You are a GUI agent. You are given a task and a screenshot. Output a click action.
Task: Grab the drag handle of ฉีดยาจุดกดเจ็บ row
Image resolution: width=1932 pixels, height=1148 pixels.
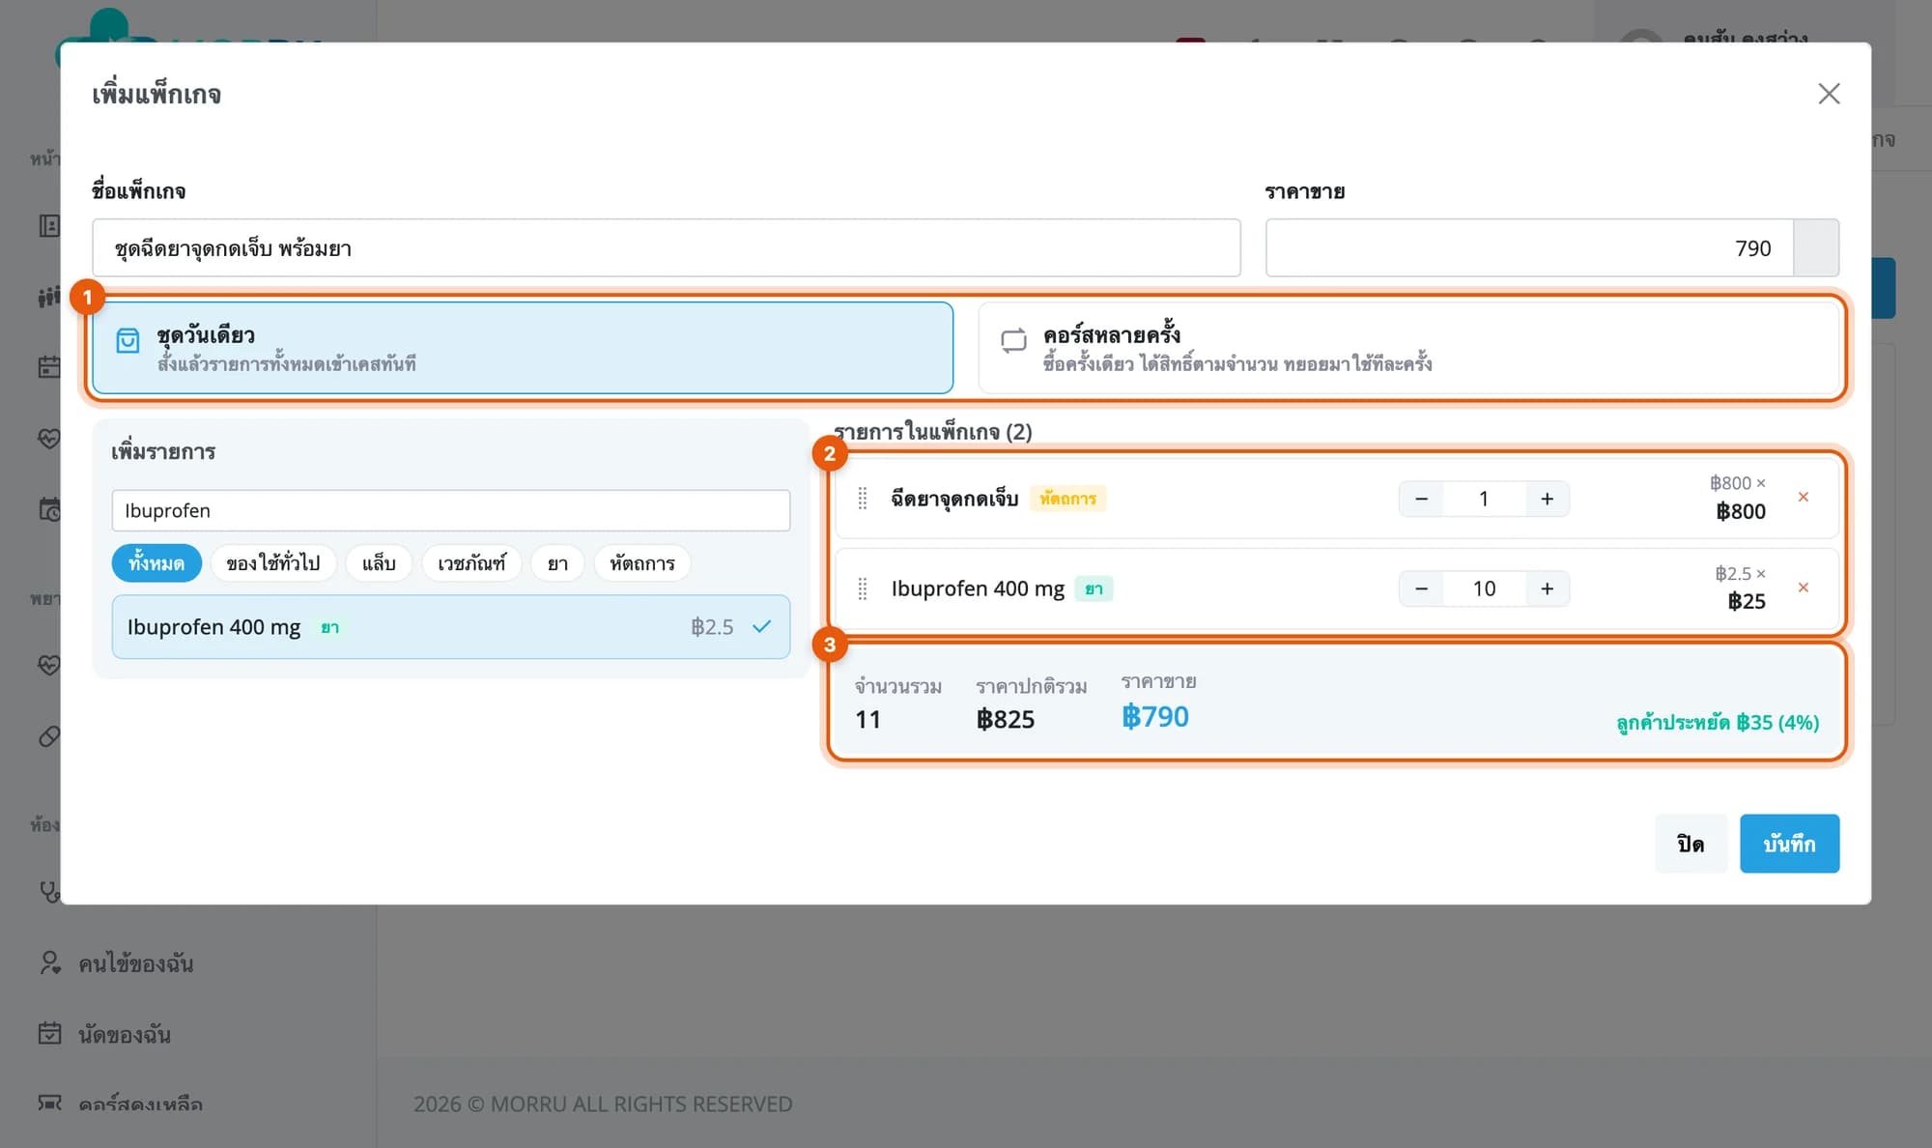[863, 499]
